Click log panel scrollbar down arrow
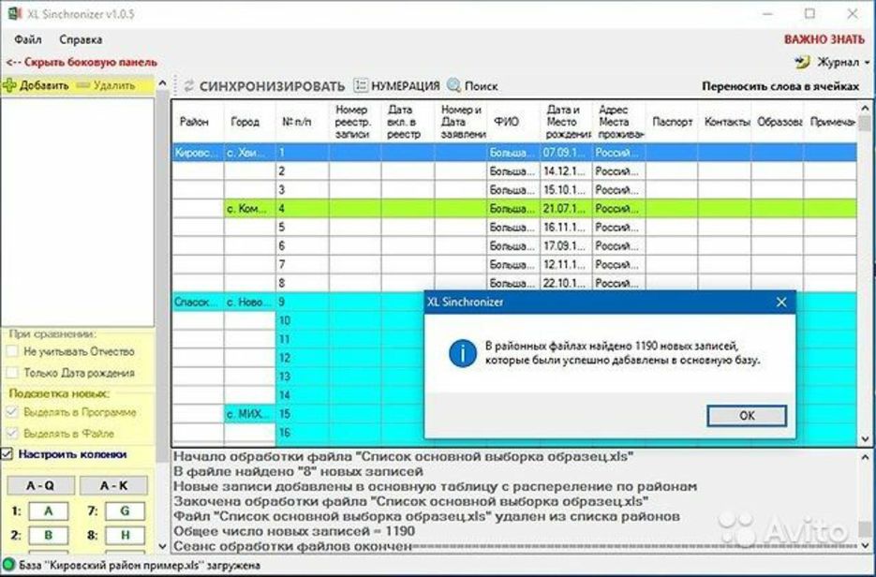The width and height of the screenshot is (876, 577). [x=865, y=546]
